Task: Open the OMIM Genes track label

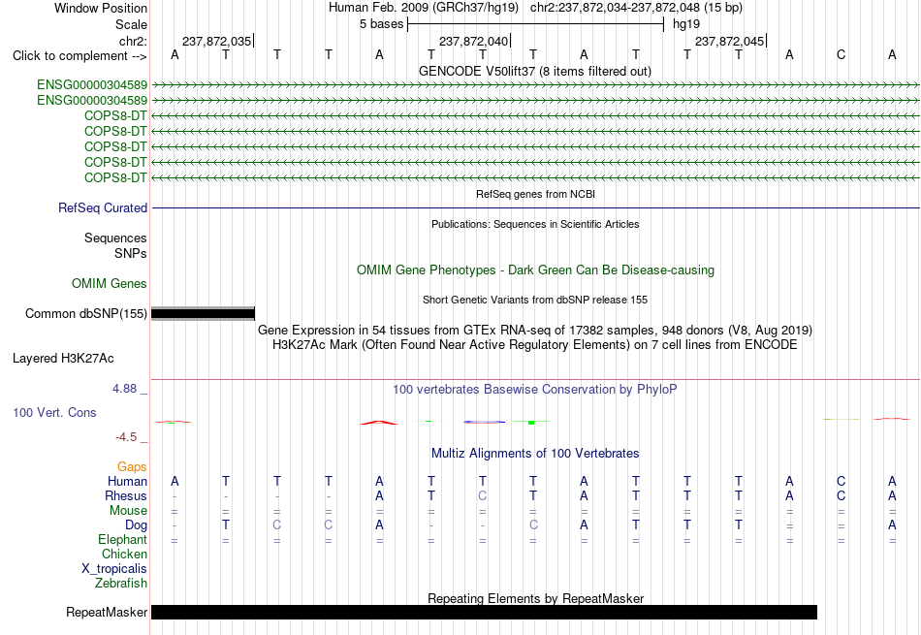Action: (x=110, y=284)
